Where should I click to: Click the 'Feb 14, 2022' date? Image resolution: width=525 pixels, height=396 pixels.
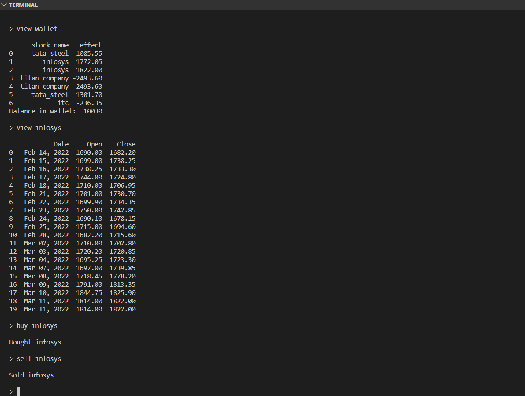click(46, 152)
